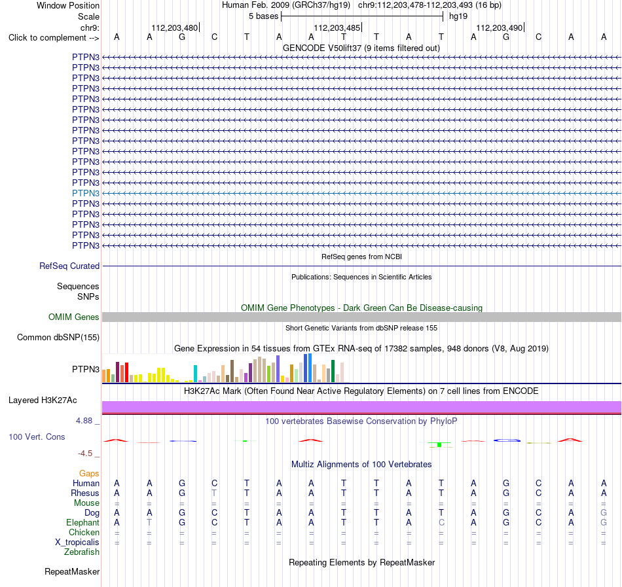
Task: Open Short Genetic Variants from dbSNP title
Action: (x=361, y=328)
